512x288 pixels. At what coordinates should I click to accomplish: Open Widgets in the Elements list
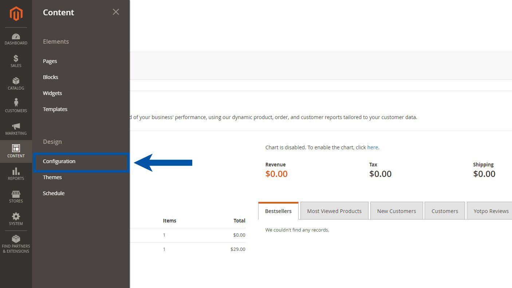[x=52, y=93]
